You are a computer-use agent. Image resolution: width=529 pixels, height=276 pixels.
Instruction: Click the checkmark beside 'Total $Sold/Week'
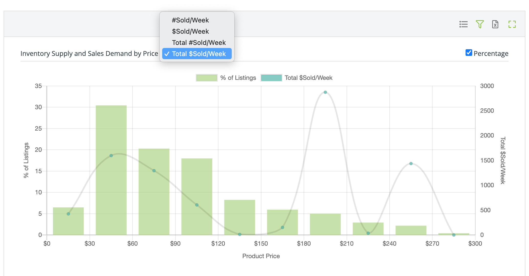click(168, 54)
